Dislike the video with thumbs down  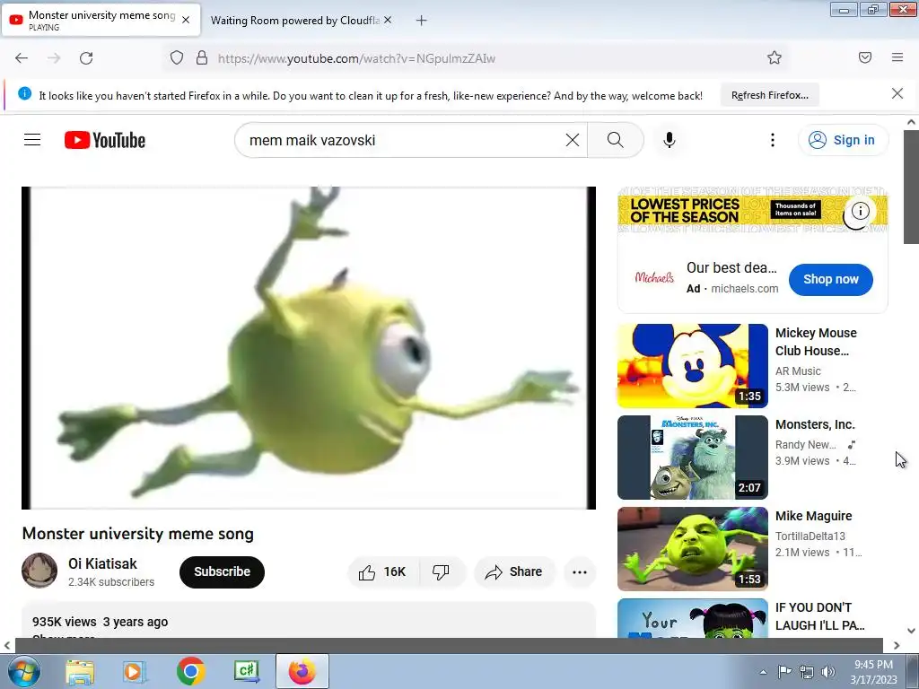[x=441, y=571]
